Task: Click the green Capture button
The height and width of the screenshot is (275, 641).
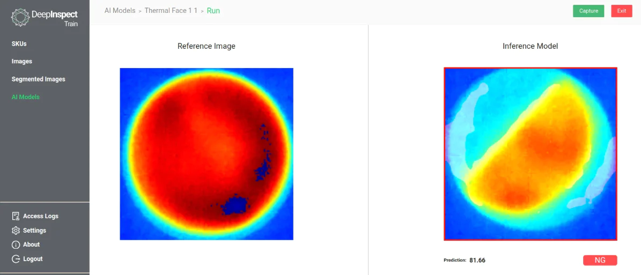Action: pos(588,11)
